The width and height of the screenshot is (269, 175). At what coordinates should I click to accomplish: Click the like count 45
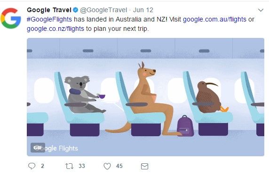coord(119,166)
